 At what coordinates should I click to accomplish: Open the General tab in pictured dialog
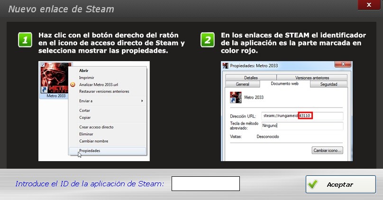[x=242, y=84]
